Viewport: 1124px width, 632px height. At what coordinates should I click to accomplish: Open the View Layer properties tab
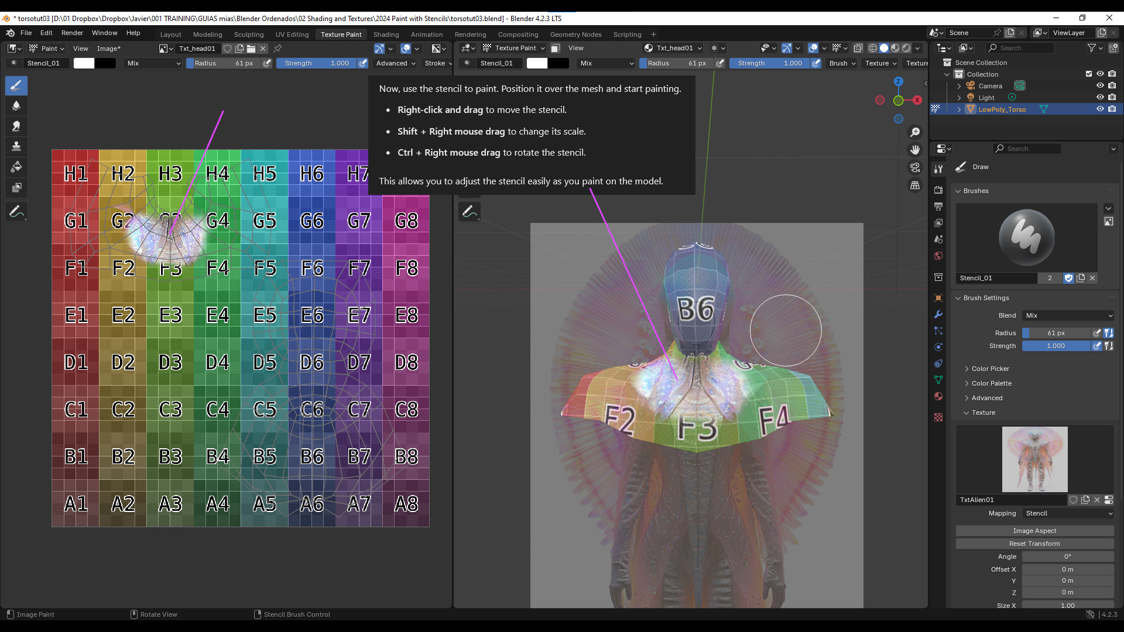click(938, 223)
